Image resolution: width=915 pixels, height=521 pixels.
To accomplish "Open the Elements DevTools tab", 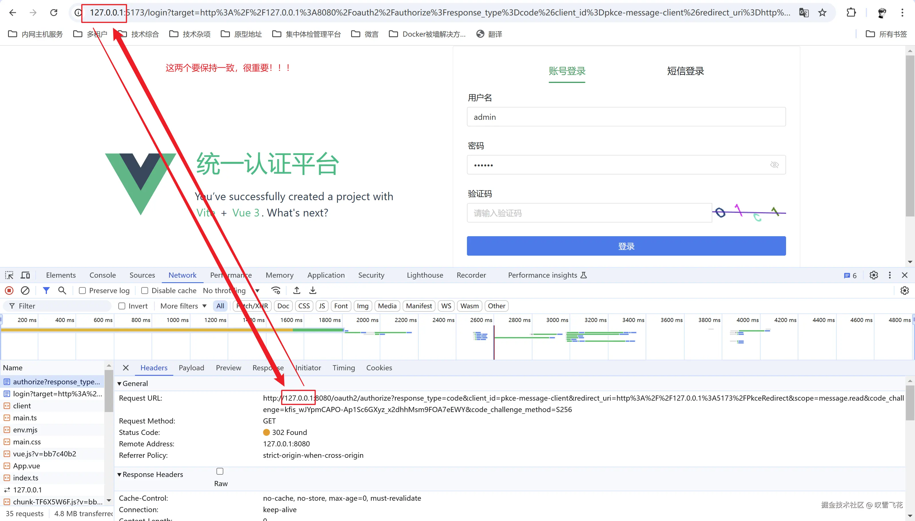I will [x=61, y=275].
